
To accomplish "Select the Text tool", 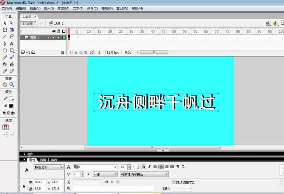I will [12, 44].
